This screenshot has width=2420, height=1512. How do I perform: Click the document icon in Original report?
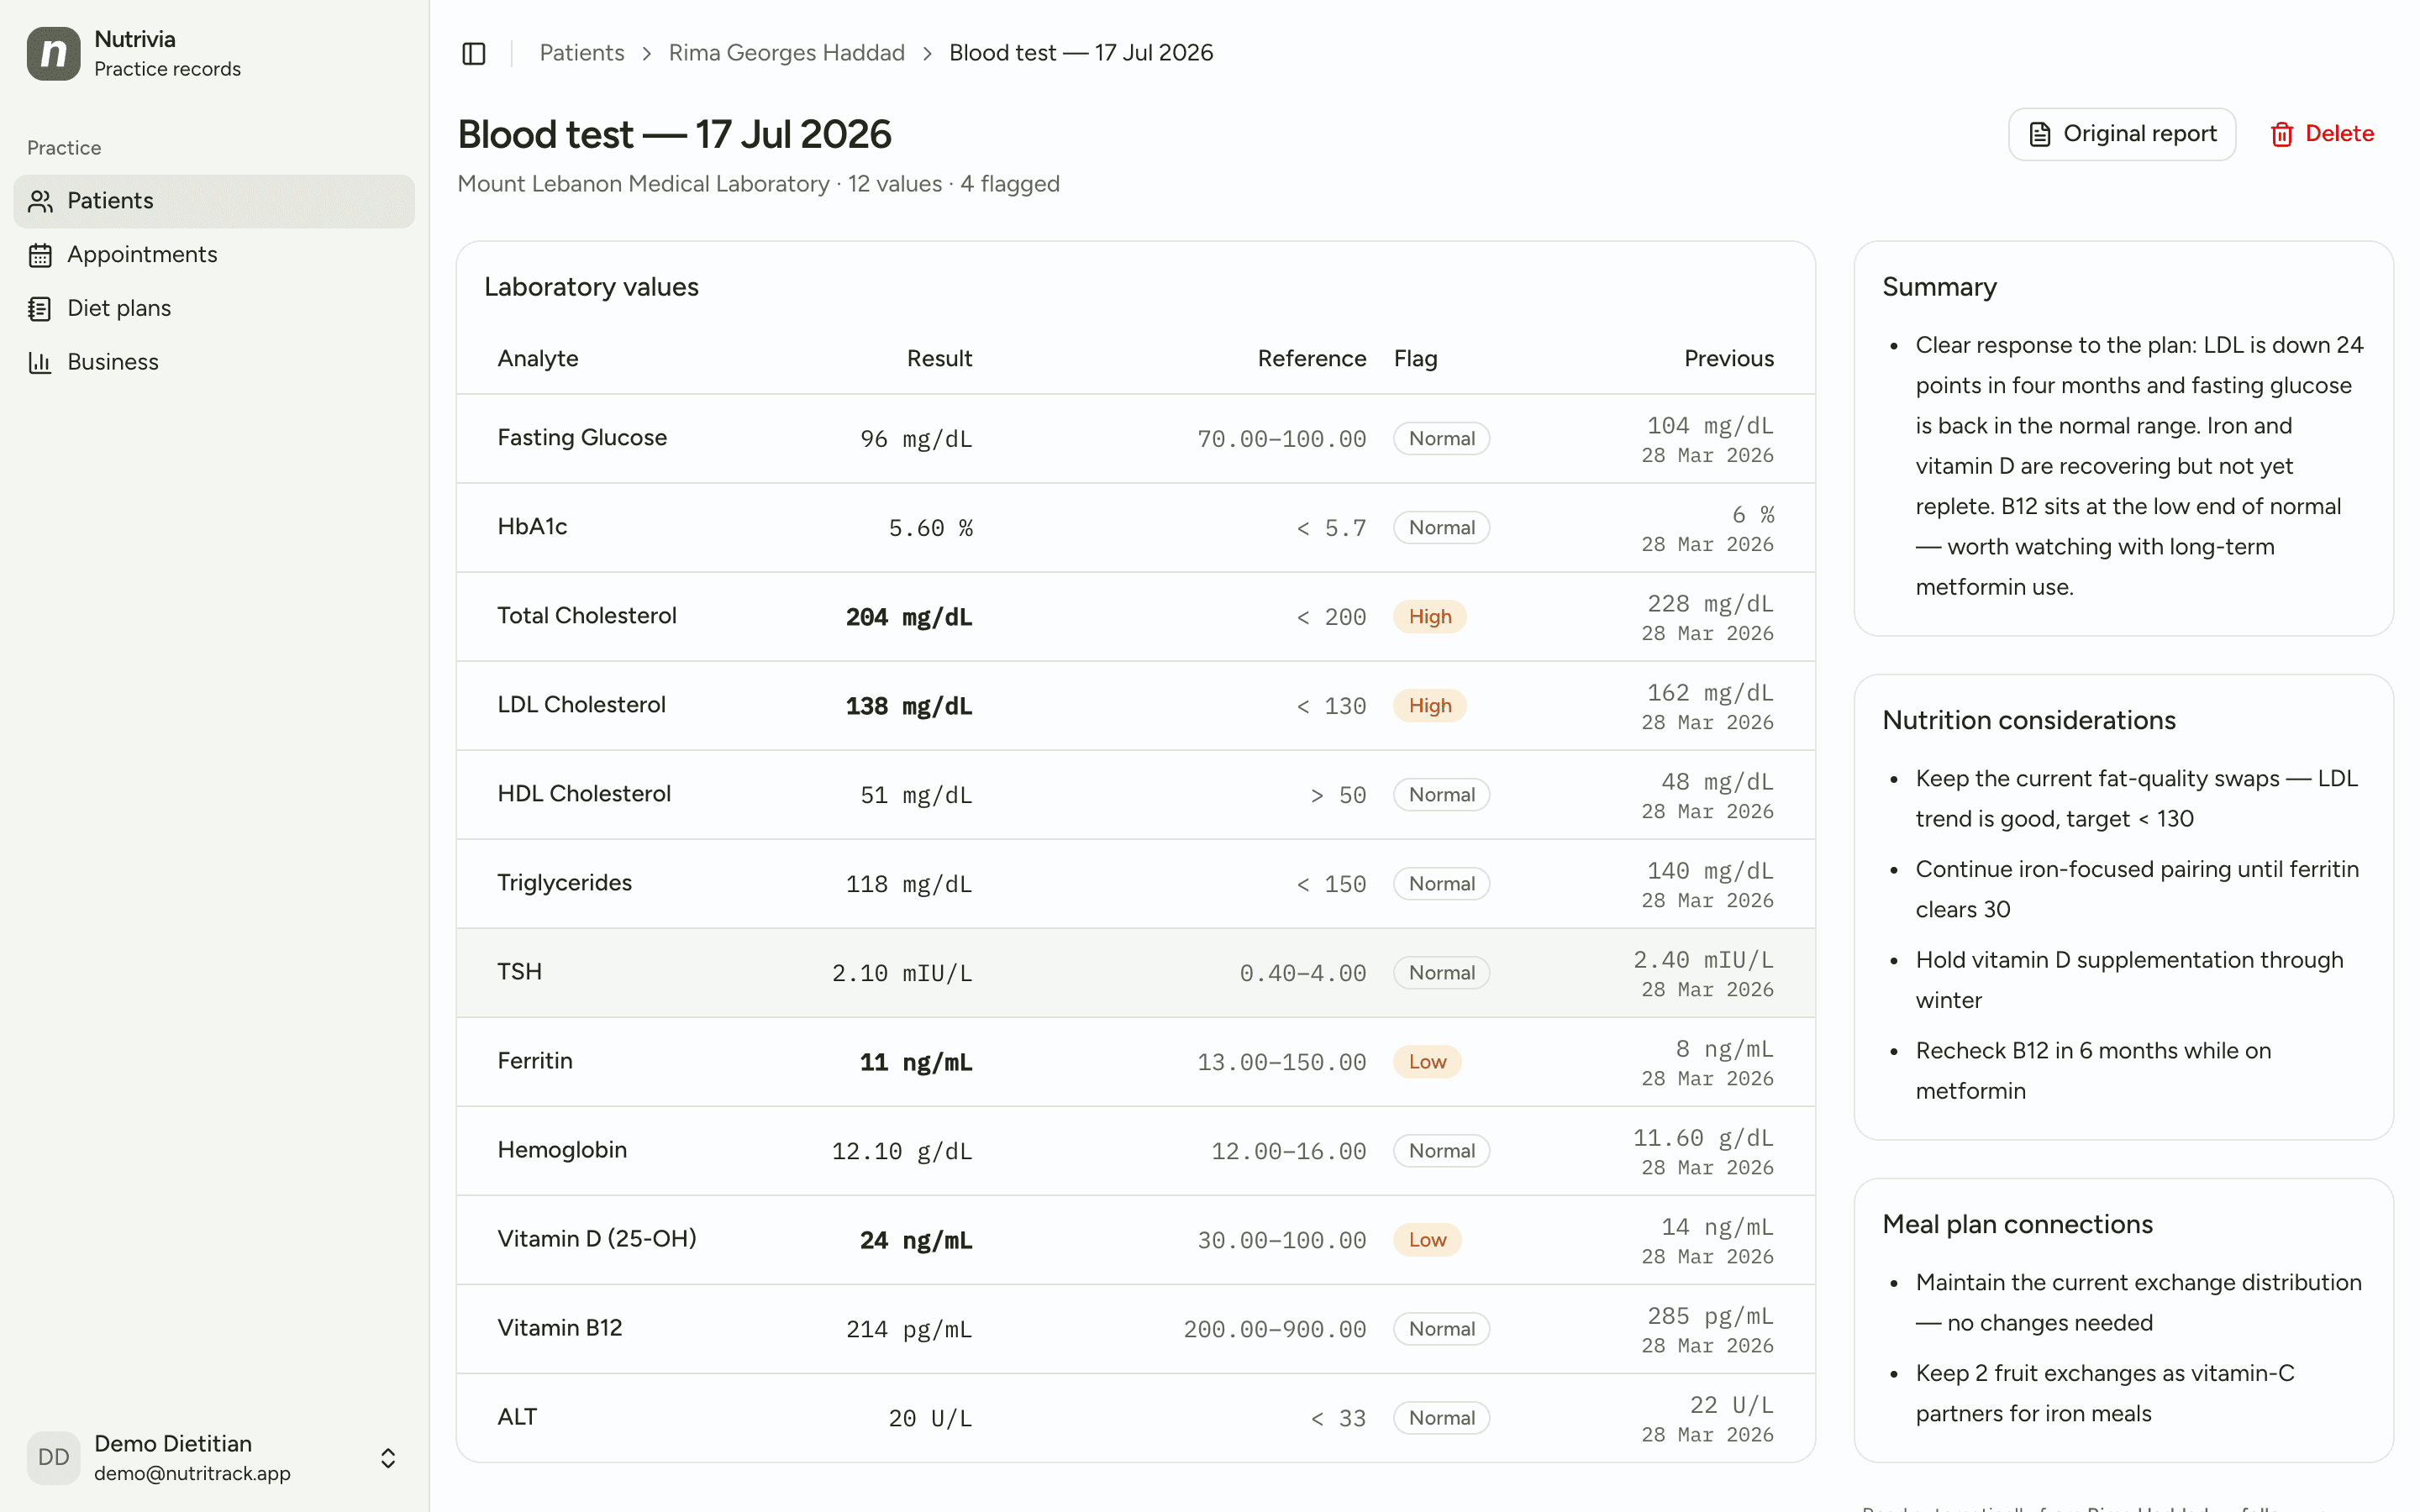click(x=2040, y=134)
